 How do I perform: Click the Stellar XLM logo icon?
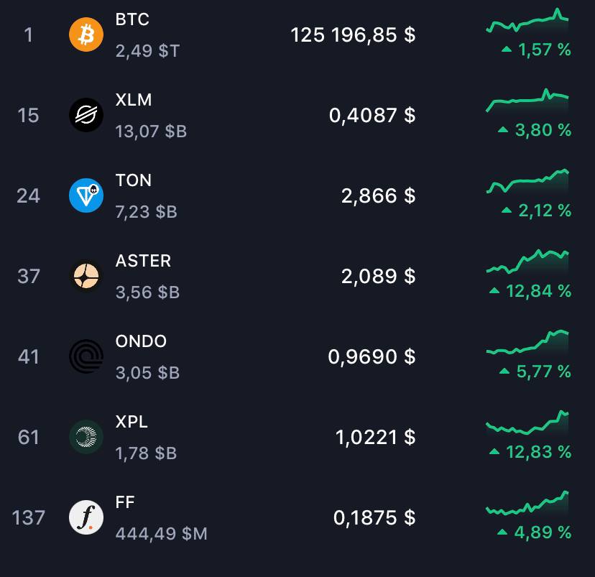(x=86, y=115)
